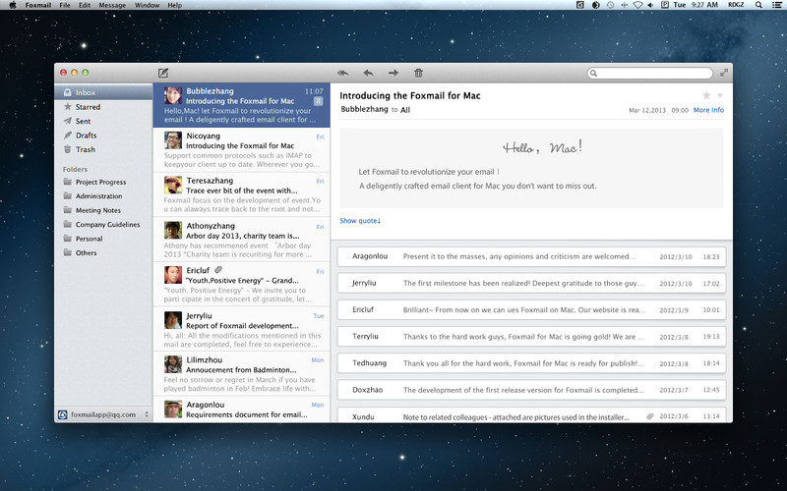The height and width of the screenshot is (491, 787).
Task: Select the Report of Foxmail development email
Action: (241, 329)
